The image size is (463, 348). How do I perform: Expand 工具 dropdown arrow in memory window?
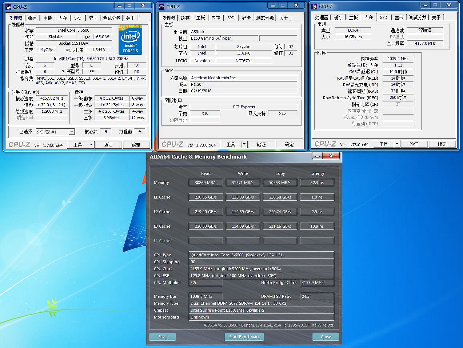pos(397,144)
